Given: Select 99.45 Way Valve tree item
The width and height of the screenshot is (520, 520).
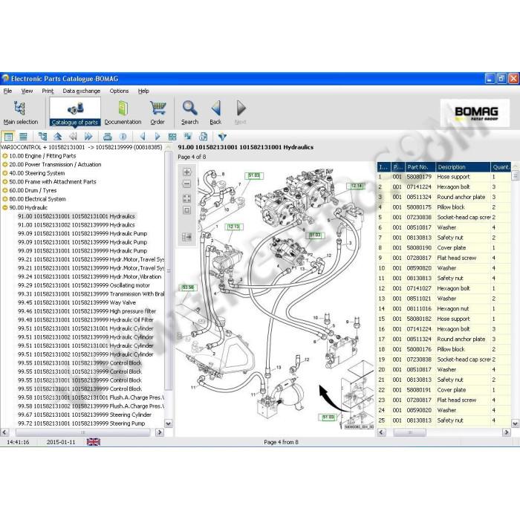Looking at the screenshot, I should tap(77, 302).
